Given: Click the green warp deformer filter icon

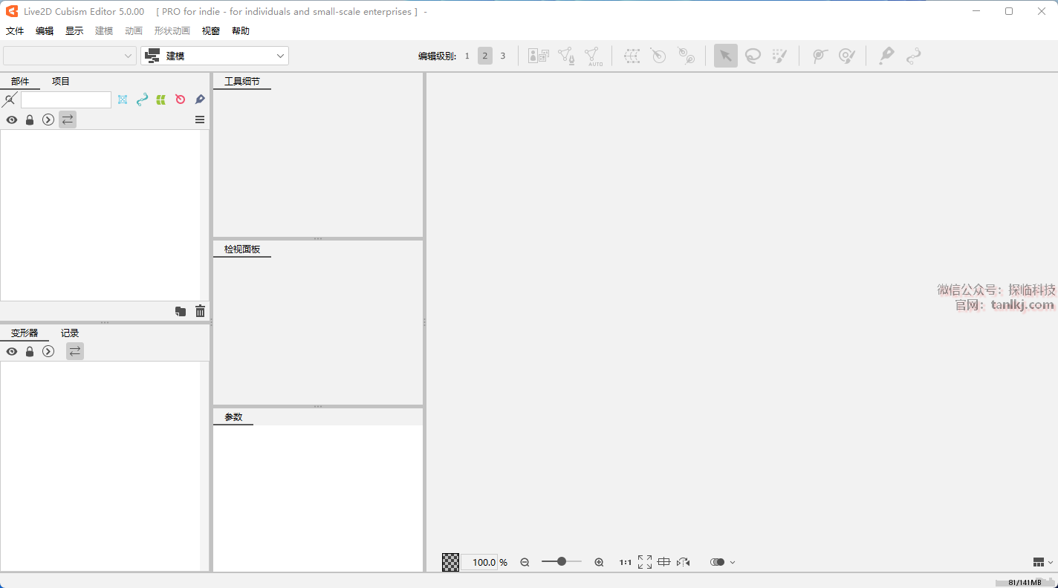Looking at the screenshot, I should click(x=160, y=99).
